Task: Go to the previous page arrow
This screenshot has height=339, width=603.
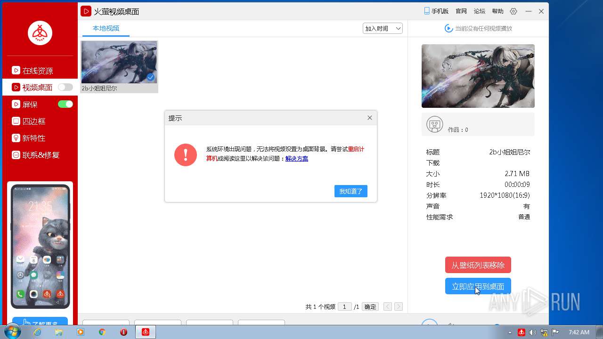Action: [388, 307]
